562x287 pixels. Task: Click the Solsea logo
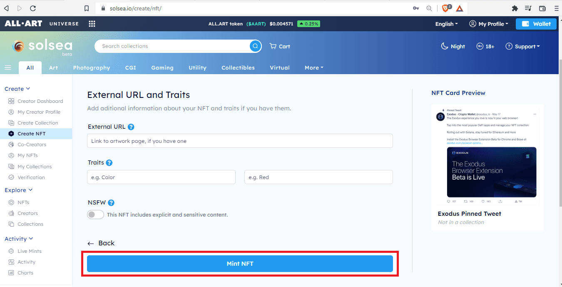coord(42,47)
